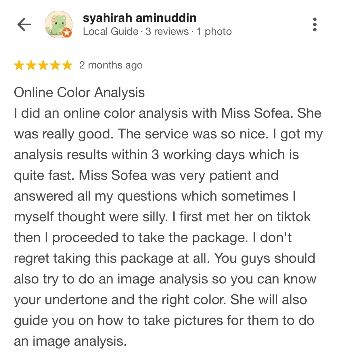Open syahirah aminuddin's profile name

pos(139,18)
